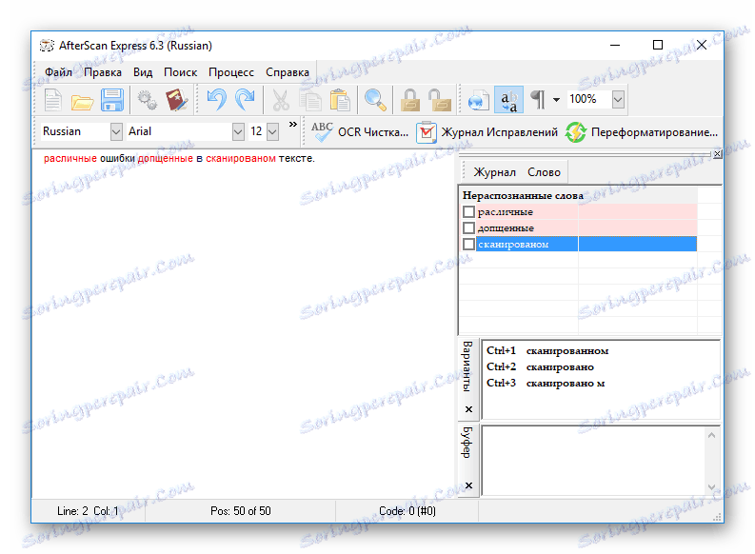Choose Ctrl+3 suggestion сканировано м
755x554 pixels.
pyautogui.click(x=546, y=383)
